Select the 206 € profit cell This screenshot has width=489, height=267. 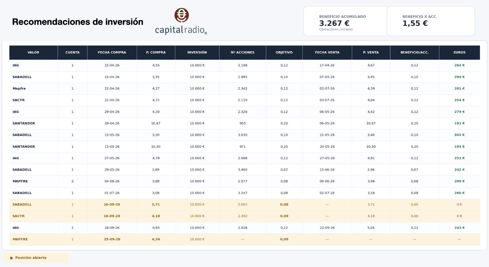coord(459,181)
